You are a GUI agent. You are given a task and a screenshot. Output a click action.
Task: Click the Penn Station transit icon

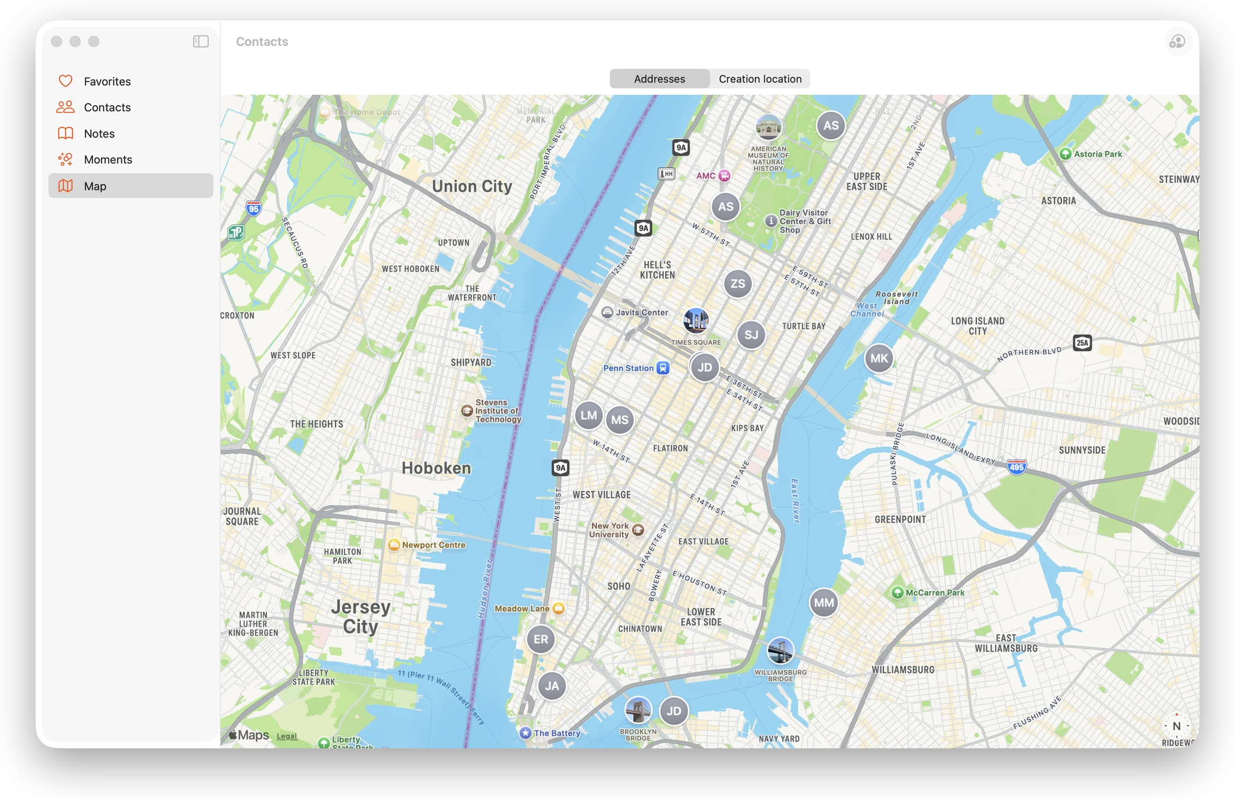(x=663, y=368)
